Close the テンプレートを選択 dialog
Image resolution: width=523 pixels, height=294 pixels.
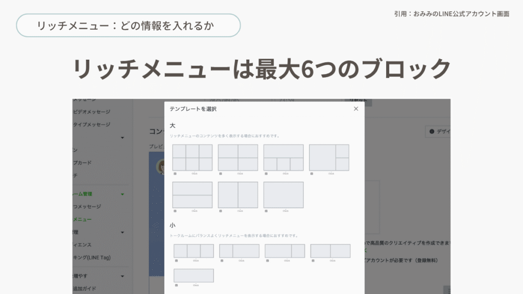coord(356,109)
